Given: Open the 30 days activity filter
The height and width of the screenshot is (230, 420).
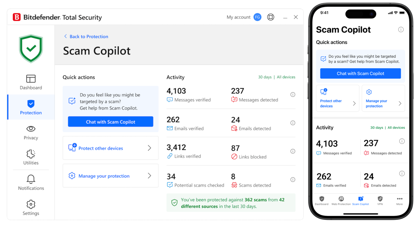Looking at the screenshot, I should [x=265, y=77].
